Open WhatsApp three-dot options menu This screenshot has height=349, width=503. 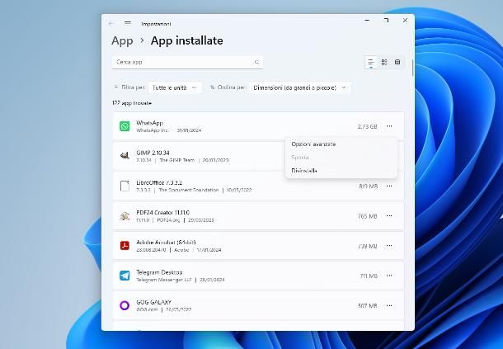[x=389, y=126]
